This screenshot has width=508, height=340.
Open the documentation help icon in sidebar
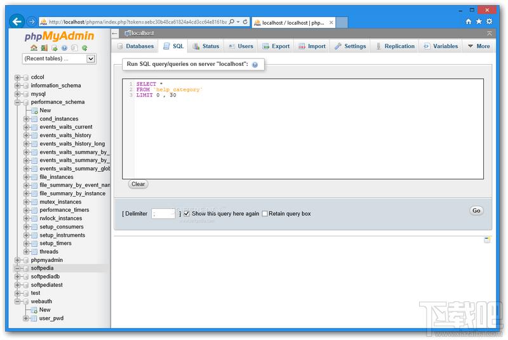pos(64,48)
